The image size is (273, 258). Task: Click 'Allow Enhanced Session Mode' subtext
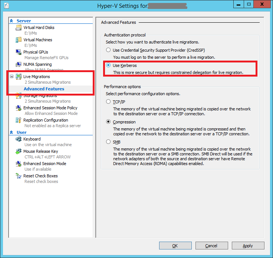[x=51, y=113]
